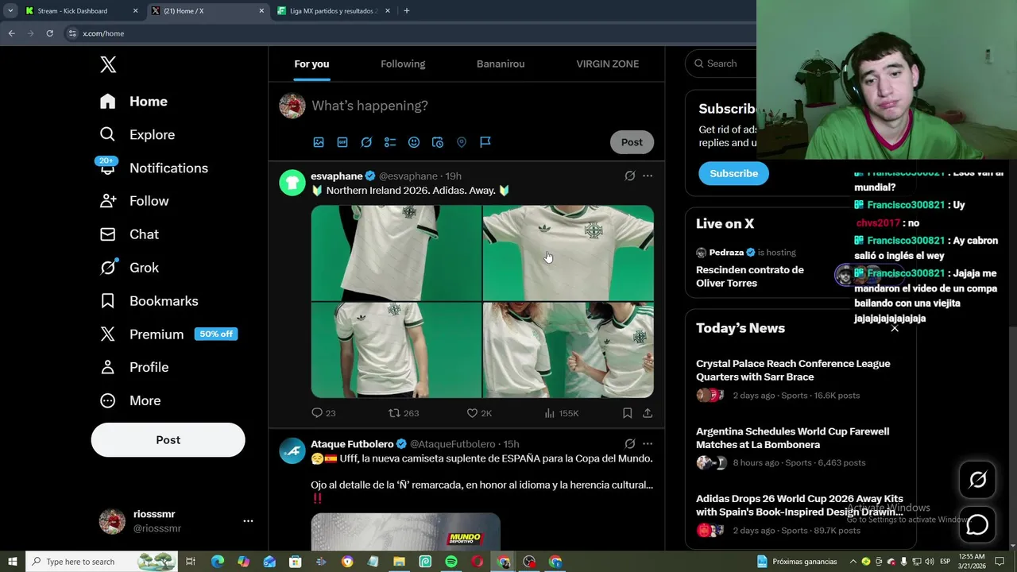1017x572 pixels.
Task: Select the For you tab
Action: click(x=311, y=64)
